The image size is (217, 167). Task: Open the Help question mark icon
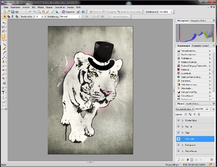pos(83,12)
